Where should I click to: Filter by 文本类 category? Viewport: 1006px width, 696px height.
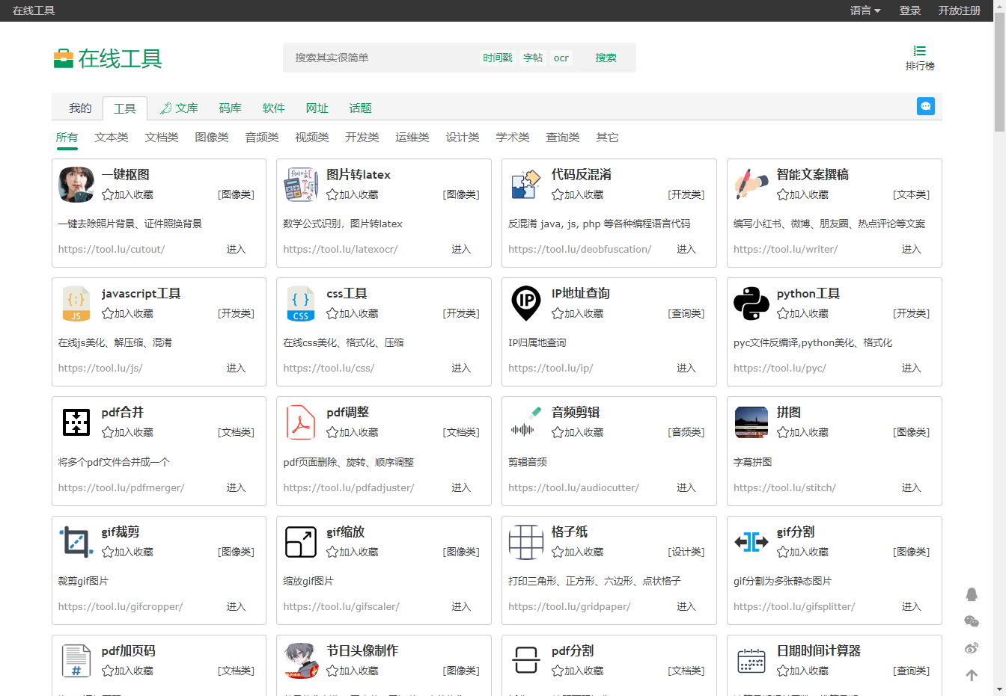pyautogui.click(x=112, y=138)
